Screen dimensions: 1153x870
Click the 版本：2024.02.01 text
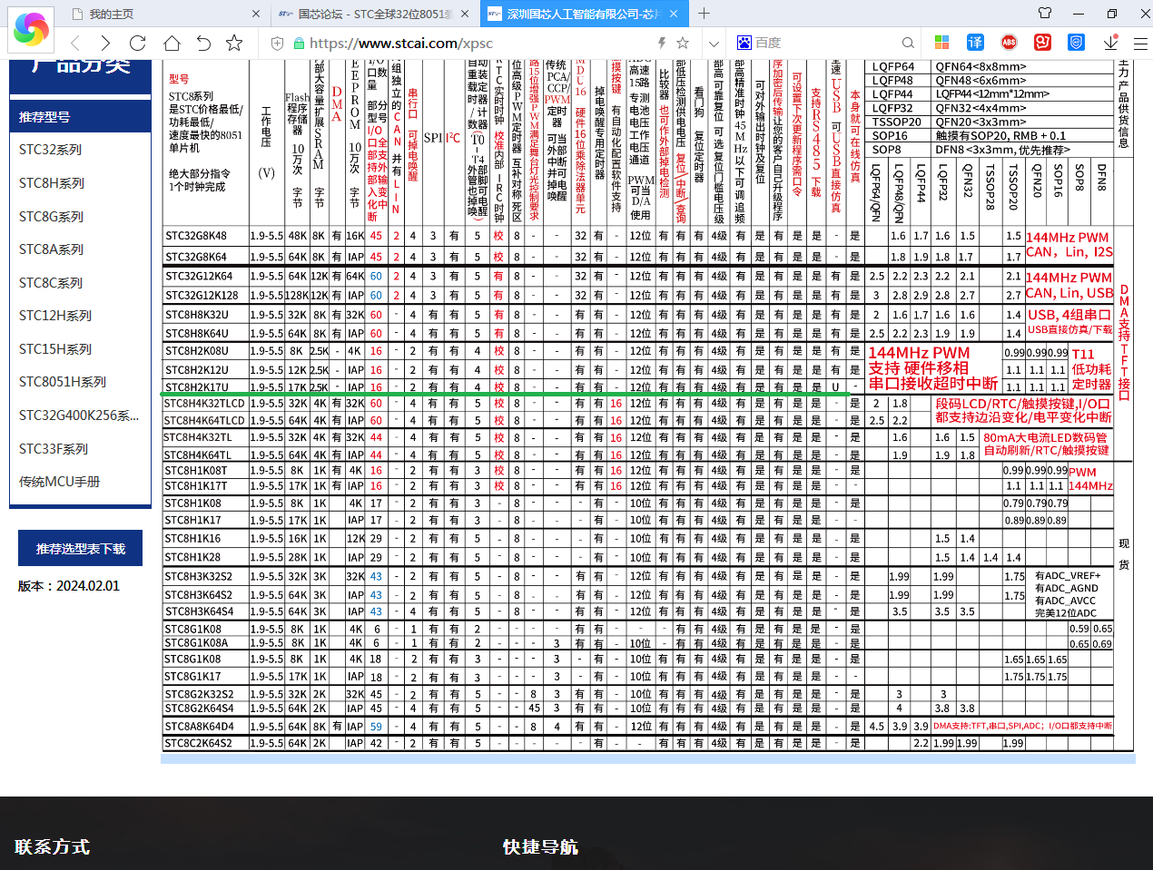tap(69, 586)
